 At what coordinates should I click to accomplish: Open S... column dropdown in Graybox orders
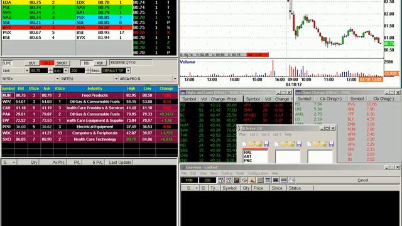(197, 188)
